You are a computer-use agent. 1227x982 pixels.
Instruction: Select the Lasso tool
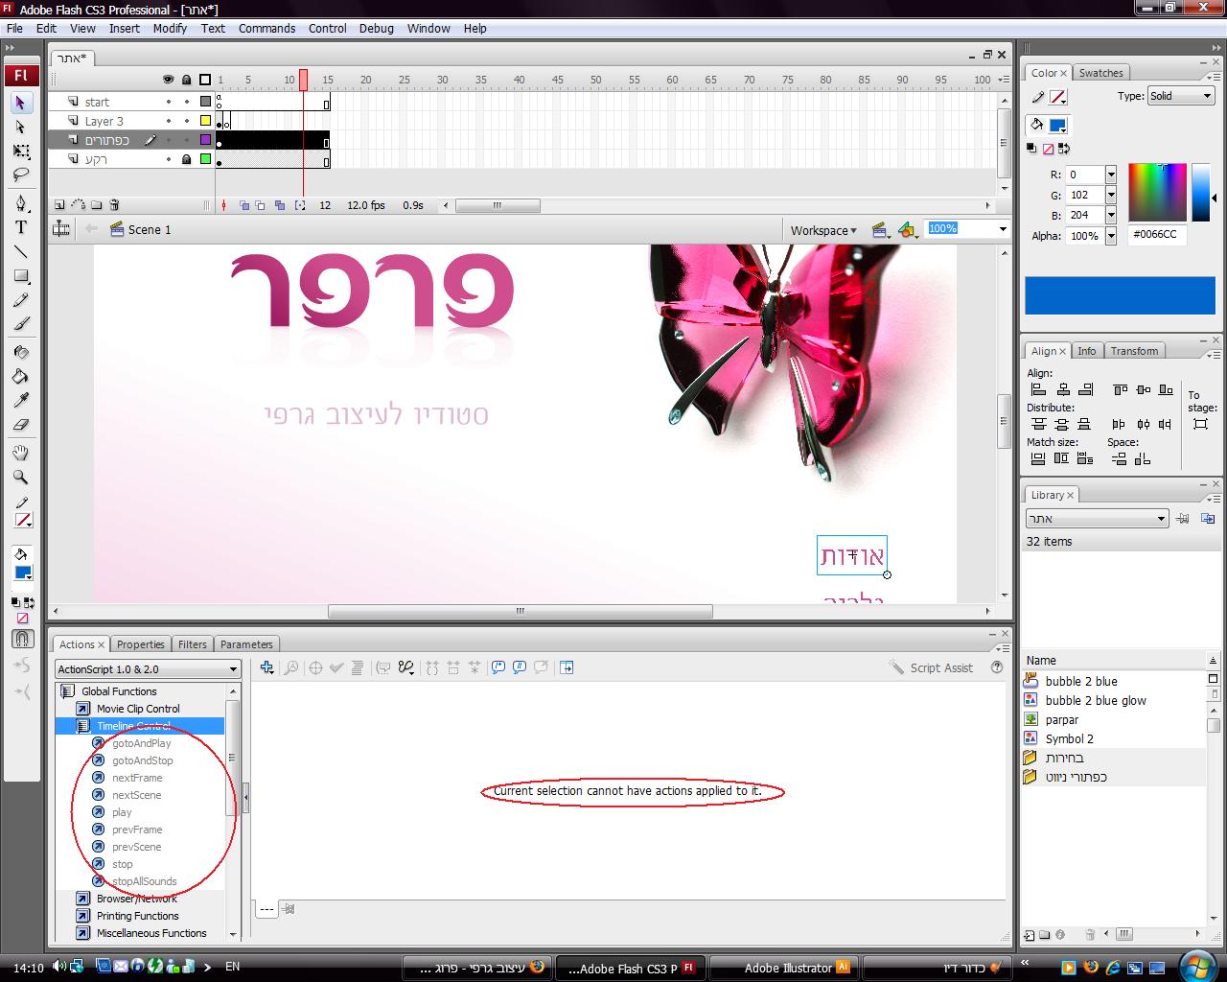click(x=20, y=175)
